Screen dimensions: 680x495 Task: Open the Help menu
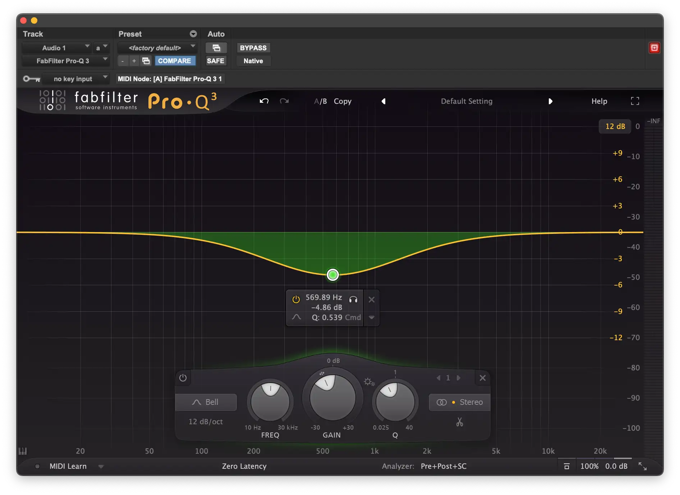[x=599, y=101]
